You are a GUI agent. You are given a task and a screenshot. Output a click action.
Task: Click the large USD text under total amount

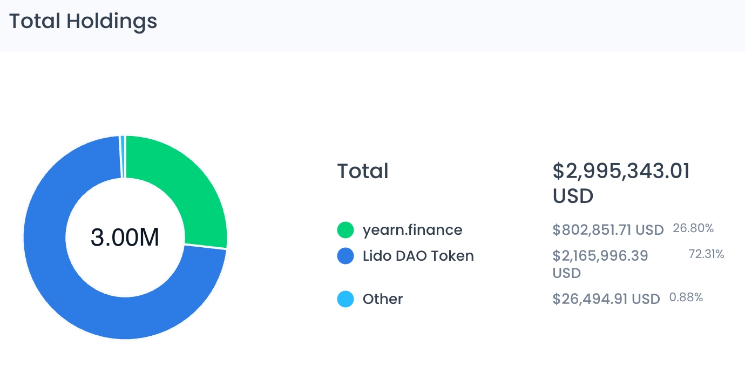[x=573, y=195]
